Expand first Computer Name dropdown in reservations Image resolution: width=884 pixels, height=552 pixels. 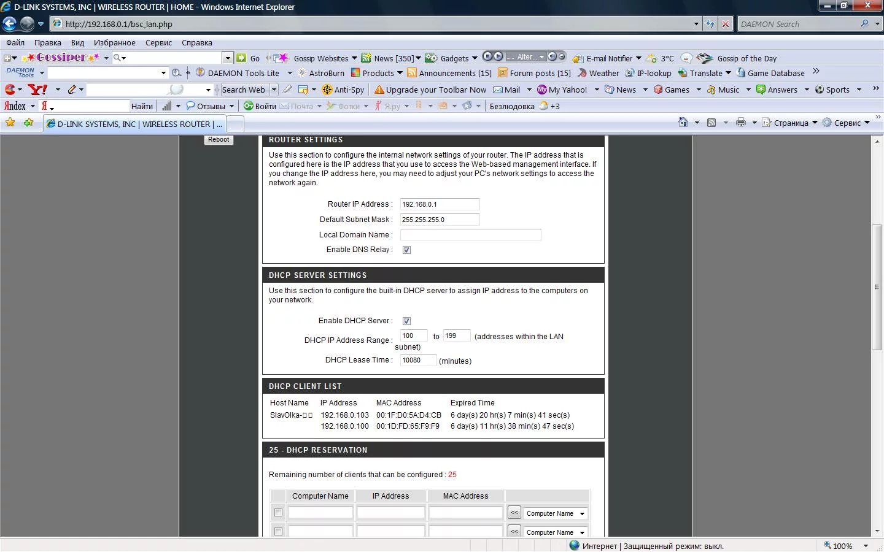[582, 514]
